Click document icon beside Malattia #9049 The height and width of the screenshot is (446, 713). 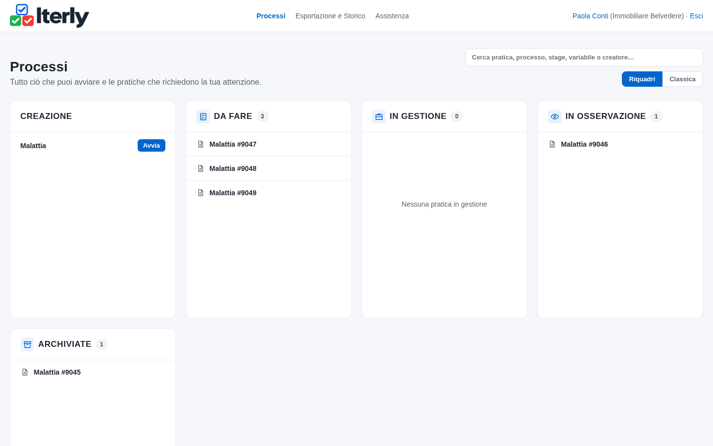click(x=201, y=193)
